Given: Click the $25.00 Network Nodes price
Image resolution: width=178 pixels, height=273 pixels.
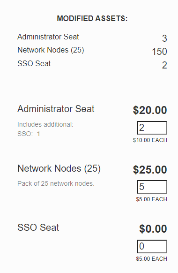Looking at the screenshot, I should [150, 170].
